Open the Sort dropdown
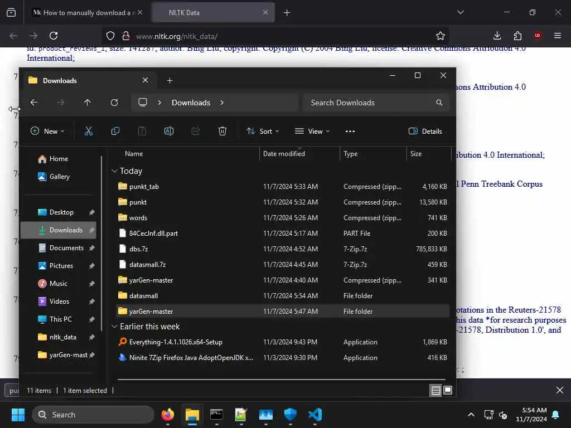The height and width of the screenshot is (428, 571). point(263,132)
